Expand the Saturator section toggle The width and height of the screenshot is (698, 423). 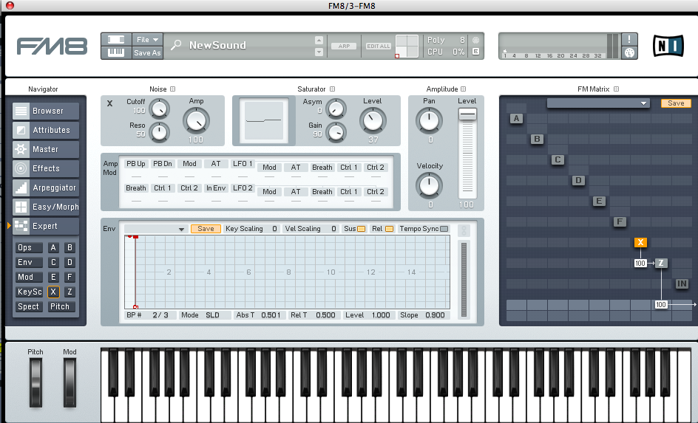pos(332,89)
